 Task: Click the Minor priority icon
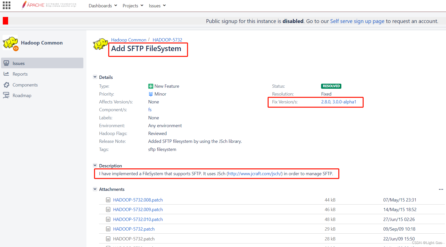(150, 94)
